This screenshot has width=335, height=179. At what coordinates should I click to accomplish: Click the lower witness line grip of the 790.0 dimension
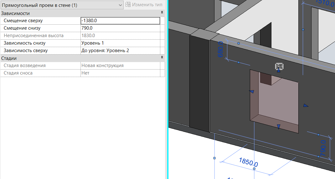[318, 157]
